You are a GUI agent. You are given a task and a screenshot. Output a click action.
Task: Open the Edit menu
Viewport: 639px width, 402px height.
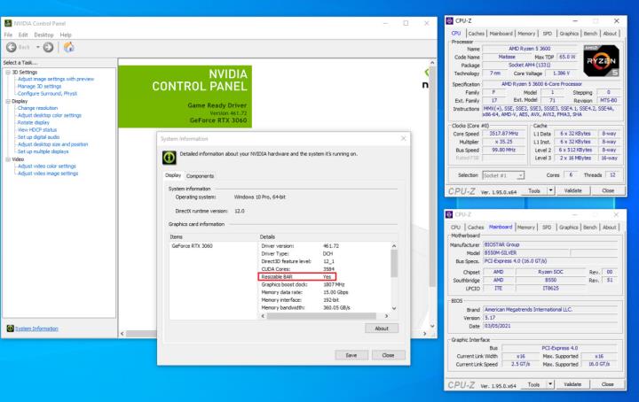[23, 35]
